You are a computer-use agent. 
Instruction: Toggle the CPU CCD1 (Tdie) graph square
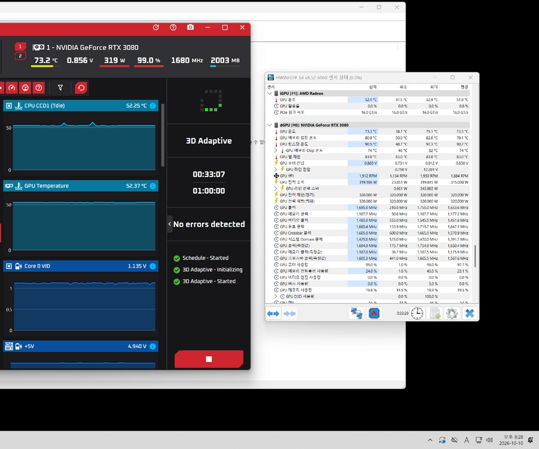[x=9, y=106]
